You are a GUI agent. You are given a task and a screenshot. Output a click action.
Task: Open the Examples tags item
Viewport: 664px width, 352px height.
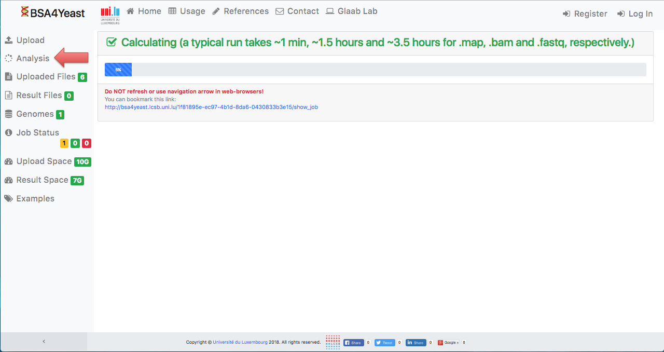[35, 198]
